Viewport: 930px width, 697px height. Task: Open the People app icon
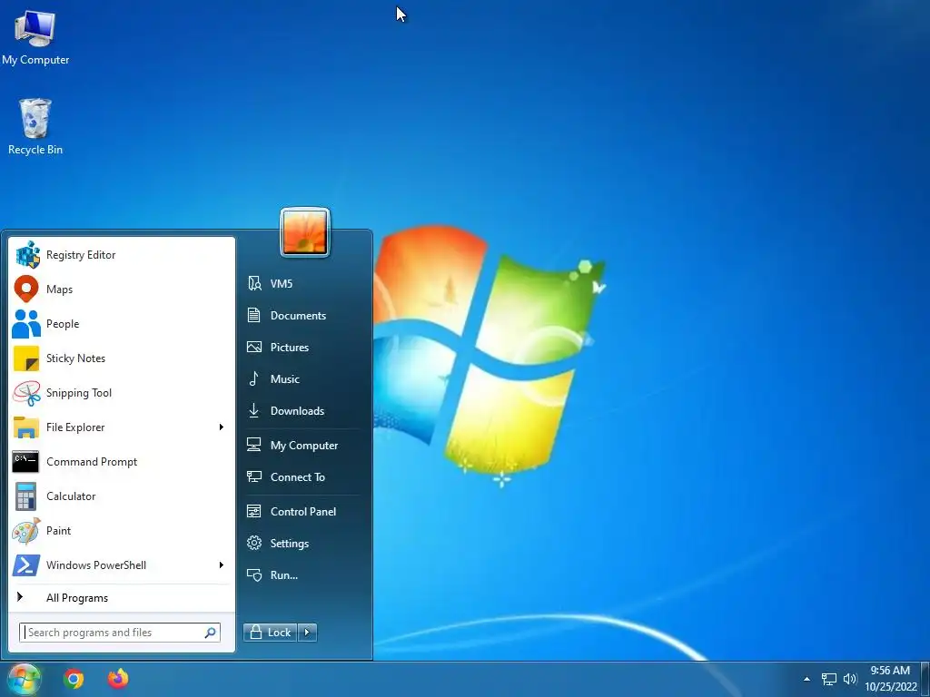(x=26, y=324)
